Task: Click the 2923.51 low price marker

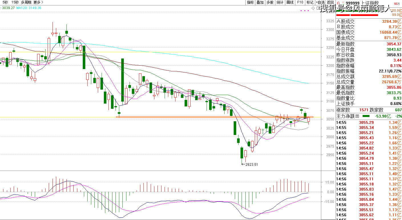Action: tap(252, 164)
